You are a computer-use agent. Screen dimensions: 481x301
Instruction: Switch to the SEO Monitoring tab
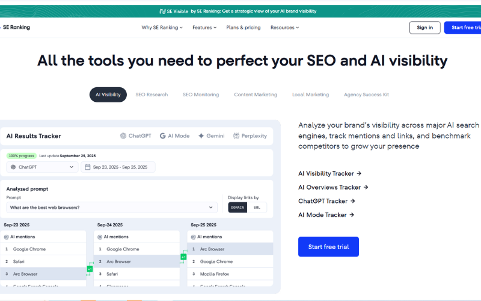pyautogui.click(x=201, y=95)
